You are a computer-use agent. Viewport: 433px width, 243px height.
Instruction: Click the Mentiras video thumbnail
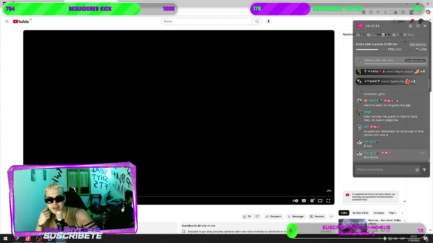352,225
